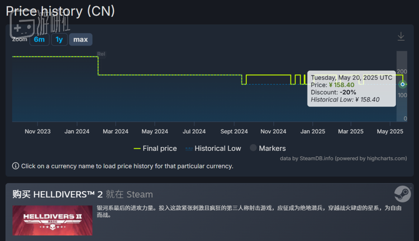
Task: Open the 购买 HELLDIVERS 2 Steam link
Action: click(x=83, y=194)
